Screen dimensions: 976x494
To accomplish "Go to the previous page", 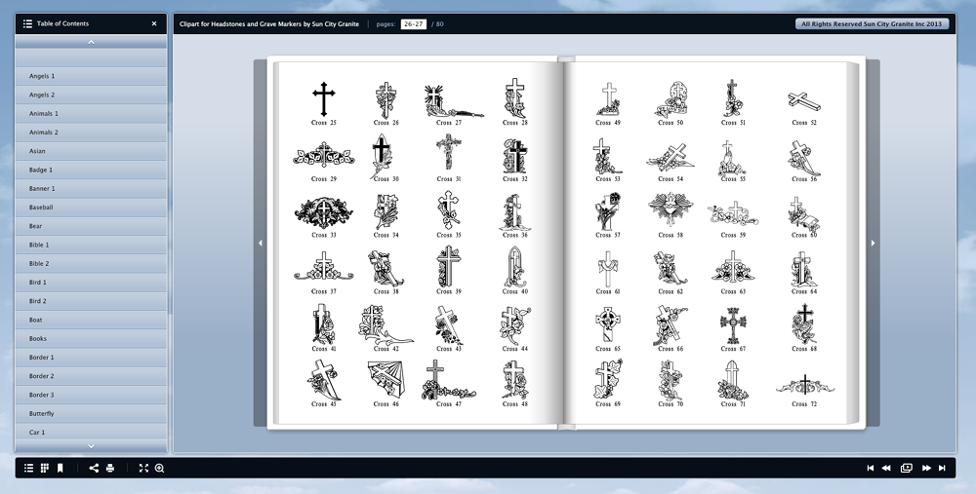I will pos(886,468).
